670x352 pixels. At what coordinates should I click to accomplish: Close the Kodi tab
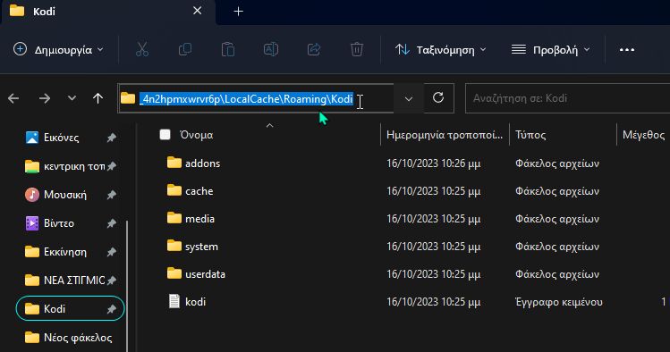(x=197, y=11)
